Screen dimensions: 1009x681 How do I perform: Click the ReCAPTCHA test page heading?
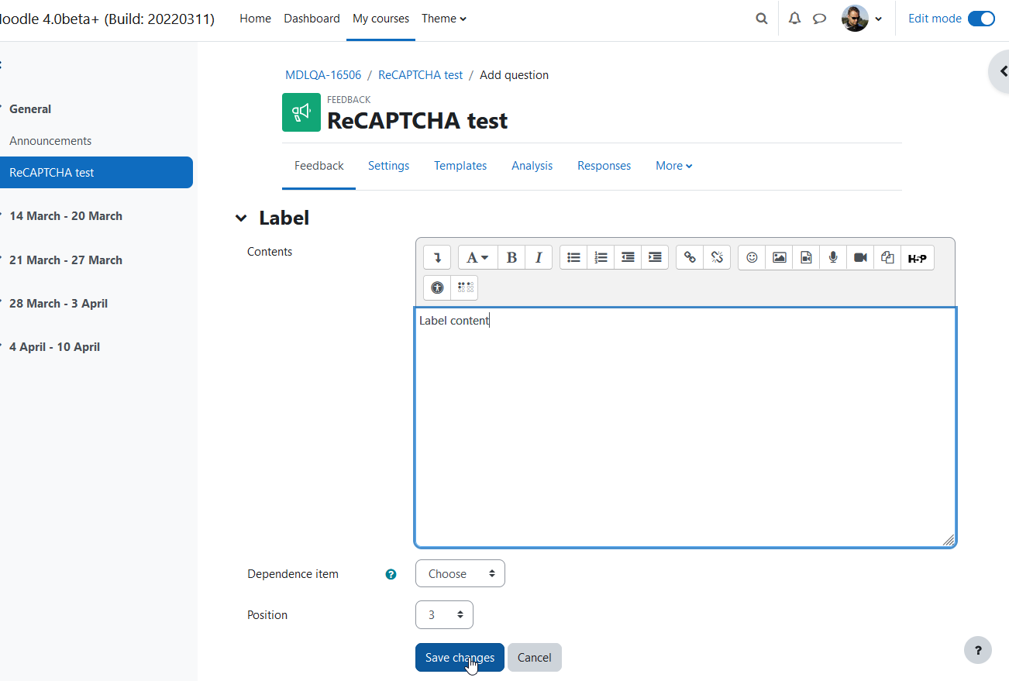coord(418,121)
